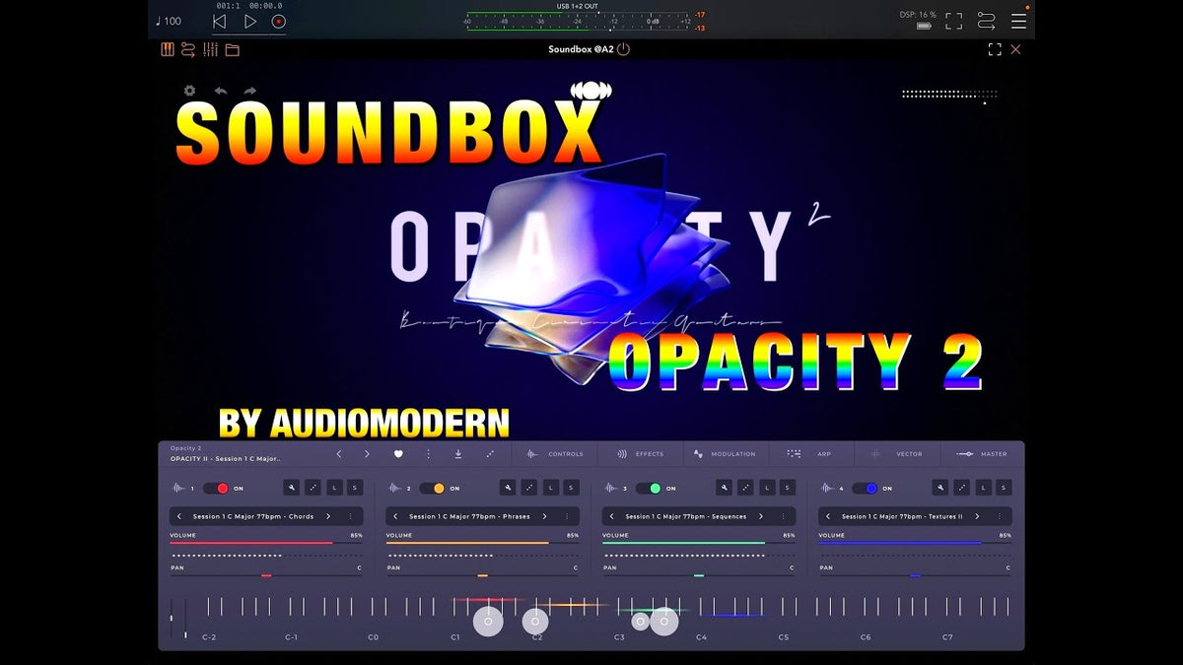Go to next Opacity 2 preset

click(x=367, y=454)
